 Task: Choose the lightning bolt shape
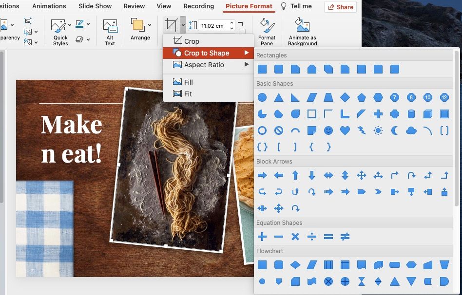(x=362, y=130)
